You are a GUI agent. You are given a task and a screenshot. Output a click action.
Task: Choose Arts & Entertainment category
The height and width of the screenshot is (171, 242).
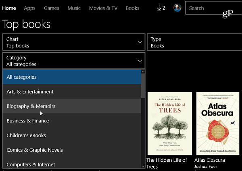pos(72,92)
